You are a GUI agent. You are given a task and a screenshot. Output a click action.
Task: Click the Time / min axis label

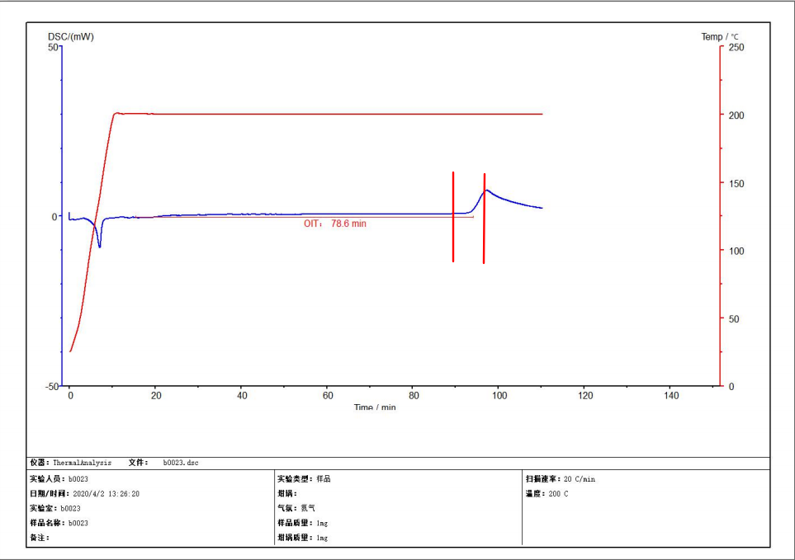[375, 407]
